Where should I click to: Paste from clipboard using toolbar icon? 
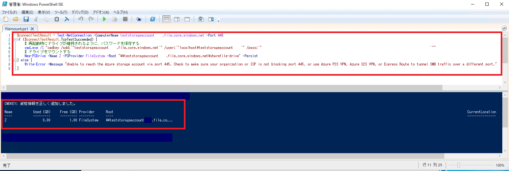point(57,19)
